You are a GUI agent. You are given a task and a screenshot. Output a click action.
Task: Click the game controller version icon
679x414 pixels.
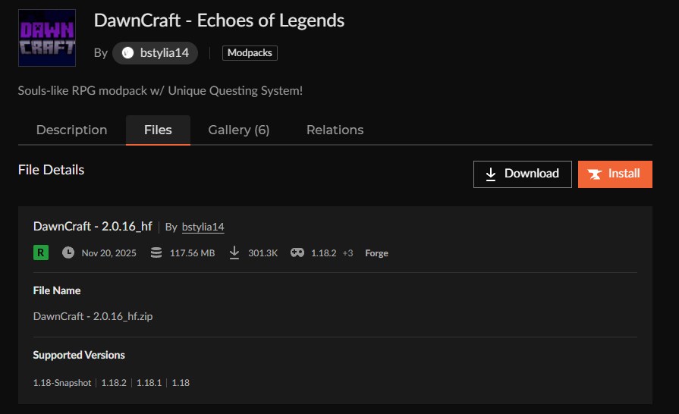pyautogui.click(x=297, y=252)
